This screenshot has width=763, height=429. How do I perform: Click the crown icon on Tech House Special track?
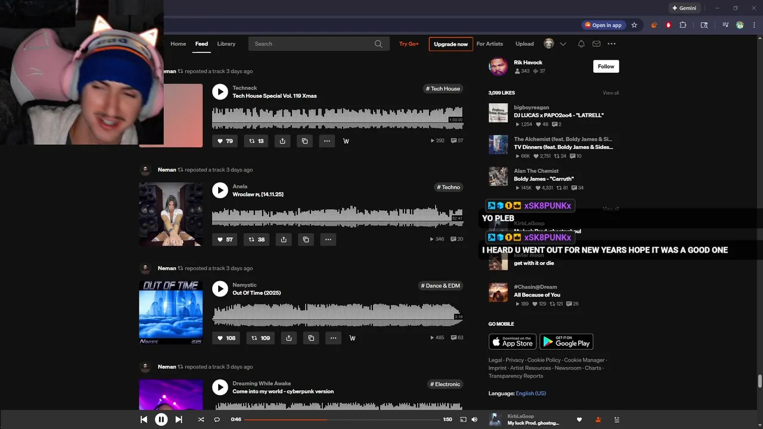[346, 141]
